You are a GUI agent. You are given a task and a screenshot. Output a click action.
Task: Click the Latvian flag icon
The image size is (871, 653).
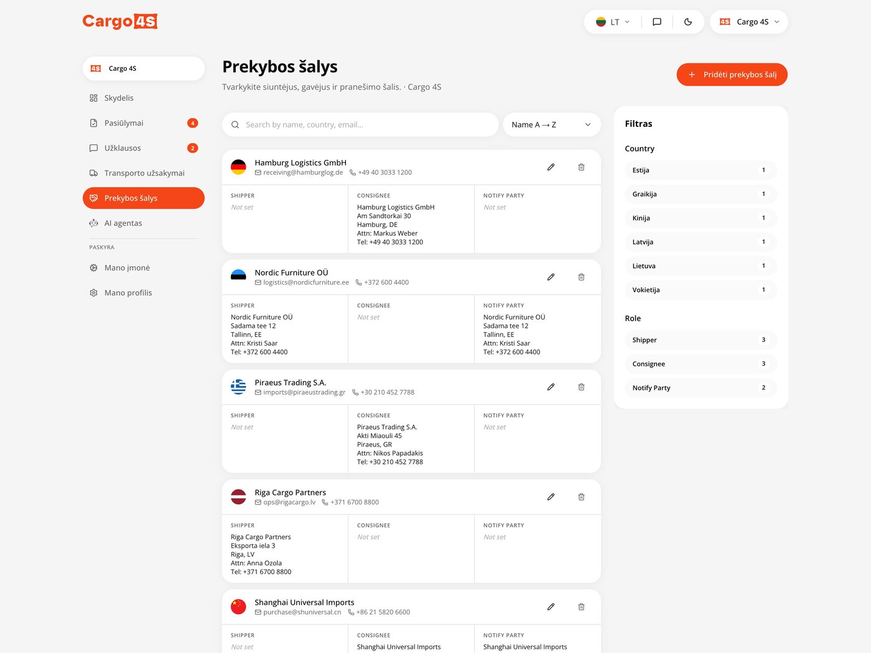click(x=238, y=497)
